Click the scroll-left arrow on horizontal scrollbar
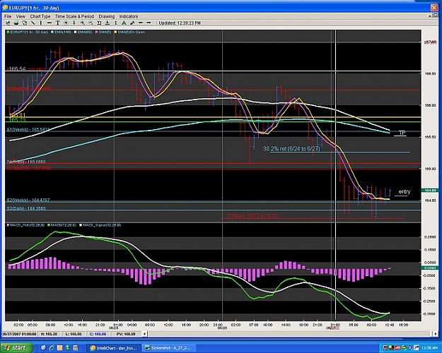This screenshot has width=442, height=353. [144, 334]
